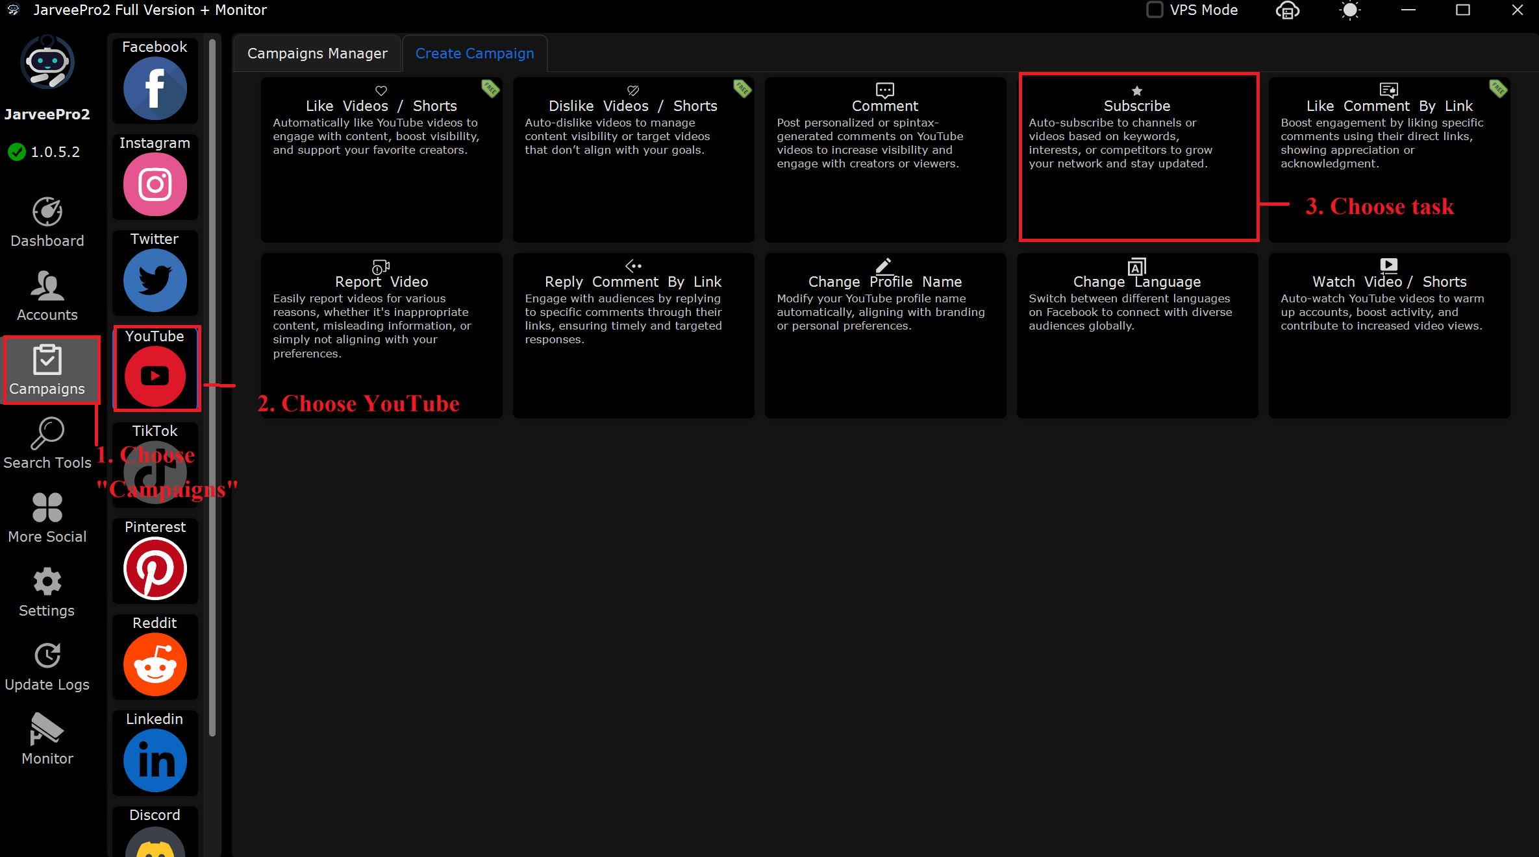This screenshot has width=1539, height=857.
Task: Enable the VPS Mode checkbox
Action: pyautogui.click(x=1155, y=10)
